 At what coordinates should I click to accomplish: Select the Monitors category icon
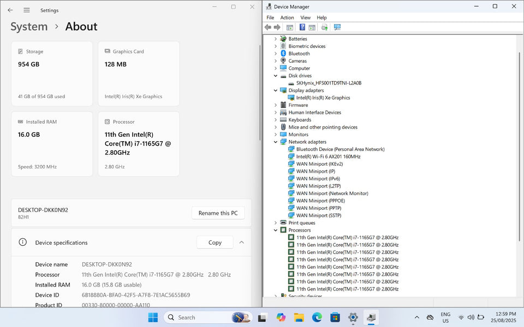click(283, 135)
